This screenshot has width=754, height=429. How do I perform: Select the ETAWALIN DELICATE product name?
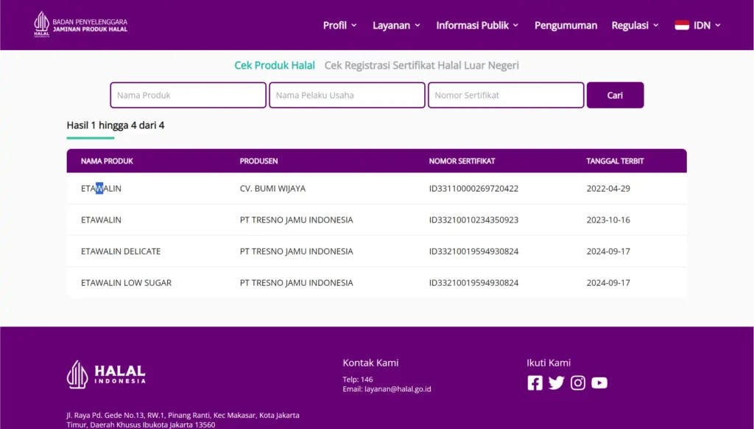tap(121, 251)
